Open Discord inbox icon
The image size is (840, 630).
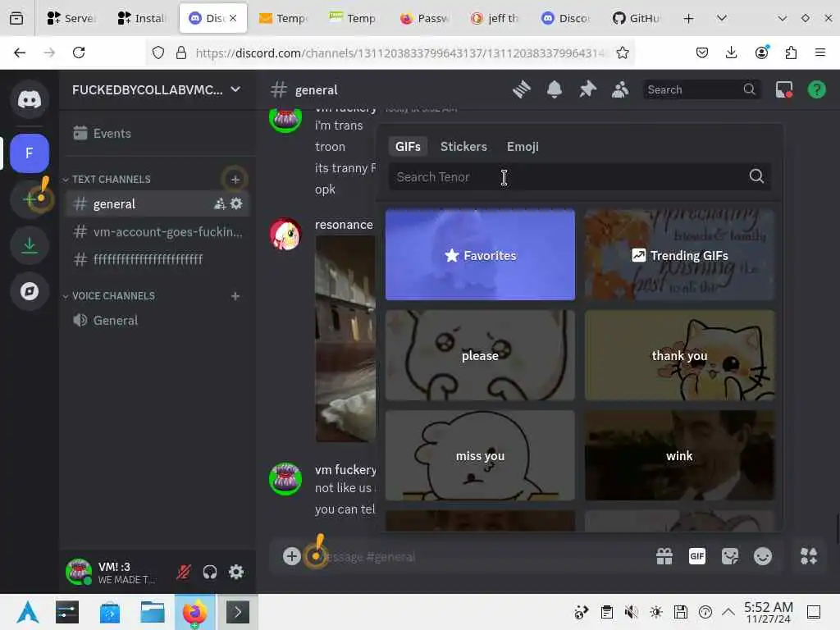(x=784, y=89)
